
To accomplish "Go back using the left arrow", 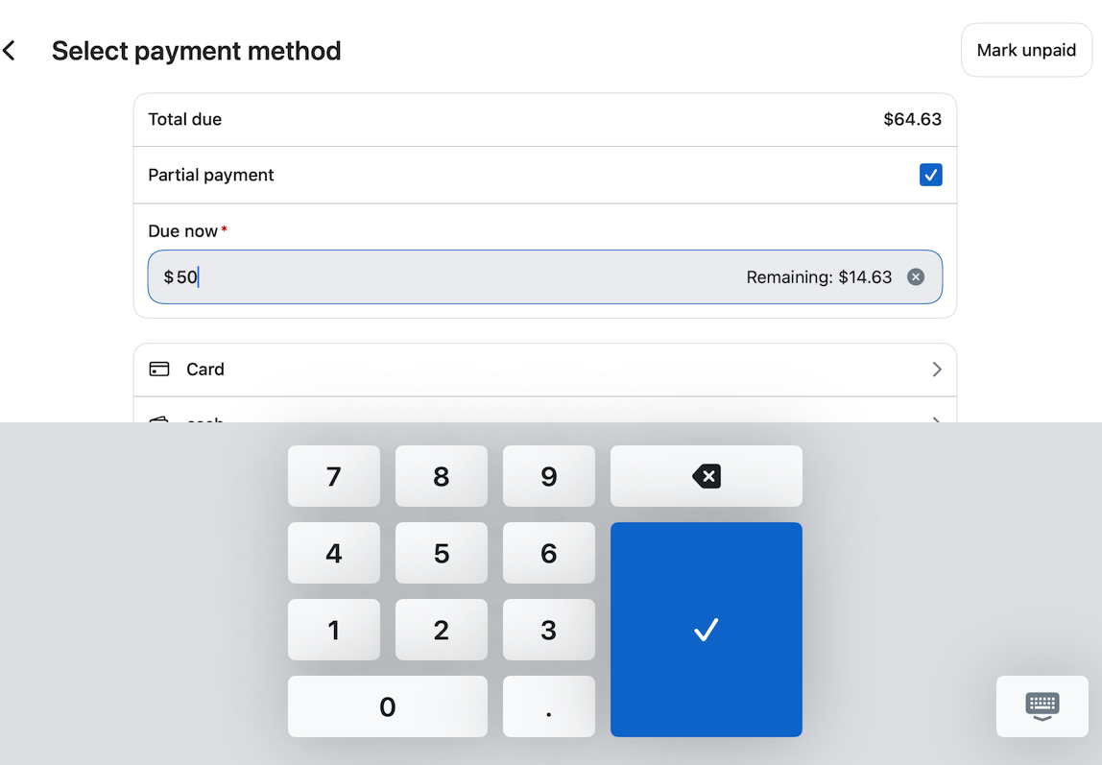I will coord(10,51).
